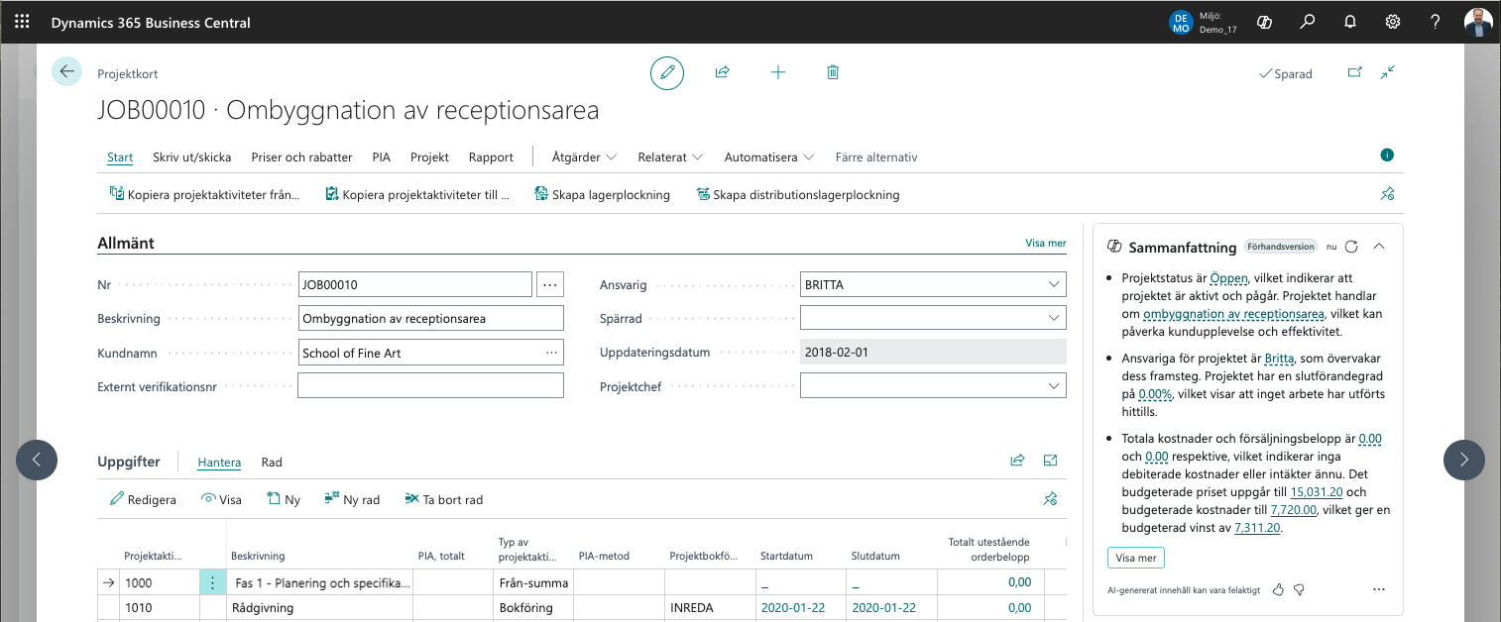Click Skapa lagerplockning
Screen dimensions: 1501x622
pyautogui.click(x=602, y=194)
